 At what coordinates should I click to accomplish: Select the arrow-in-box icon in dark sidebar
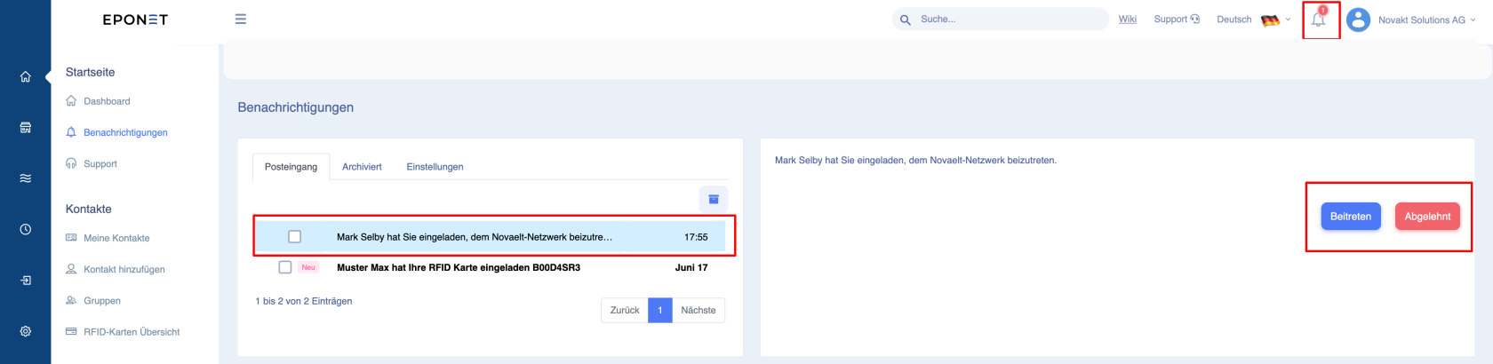coord(25,281)
